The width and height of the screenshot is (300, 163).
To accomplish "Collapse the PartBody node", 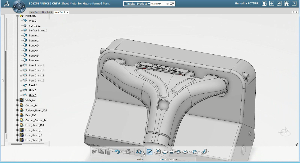I will click(18, 16).
